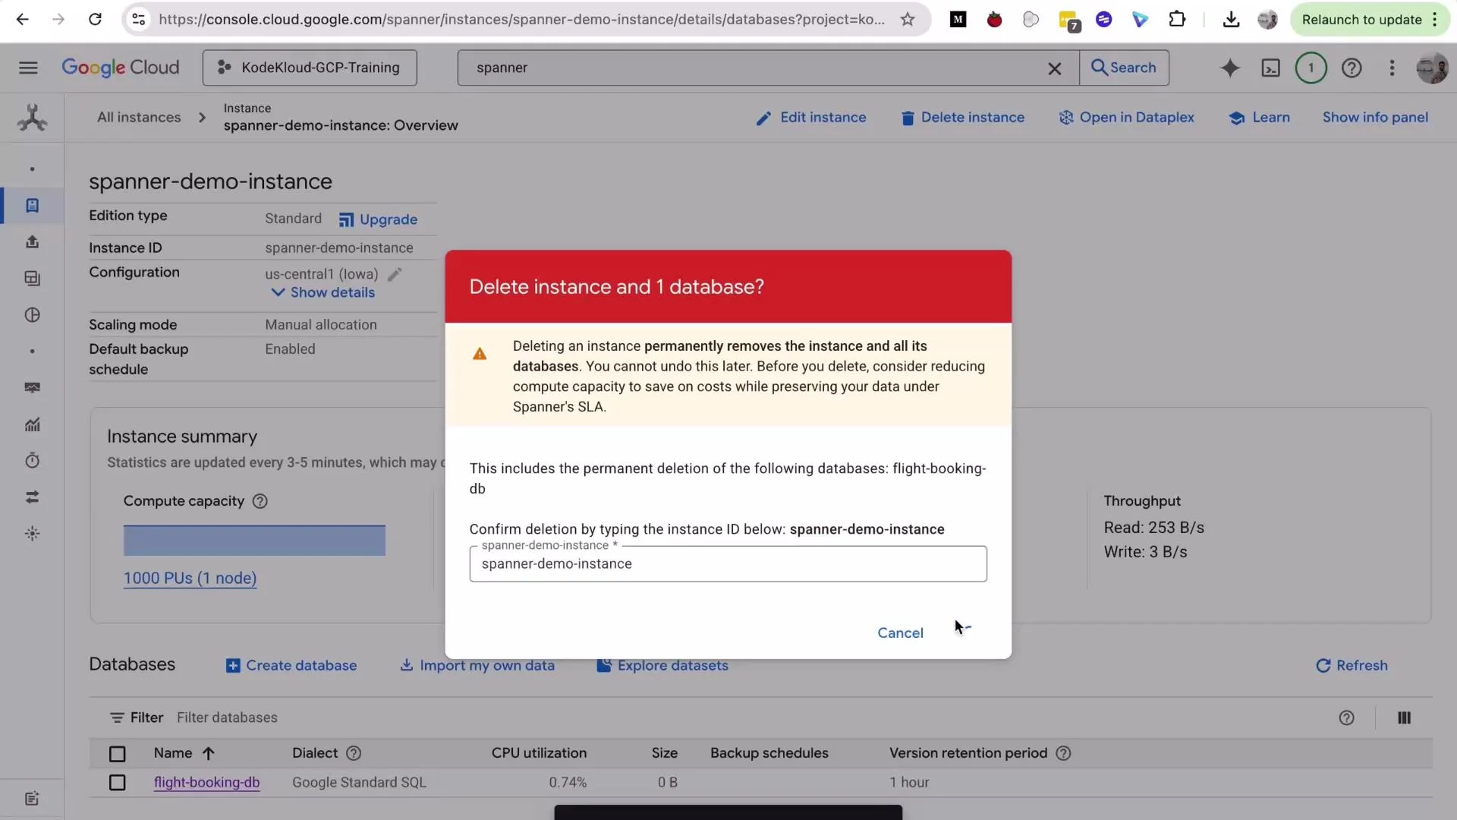The width and height of the screenshot is (1457, 820).
Task: Click the Search button
Action: (1124, 68)
